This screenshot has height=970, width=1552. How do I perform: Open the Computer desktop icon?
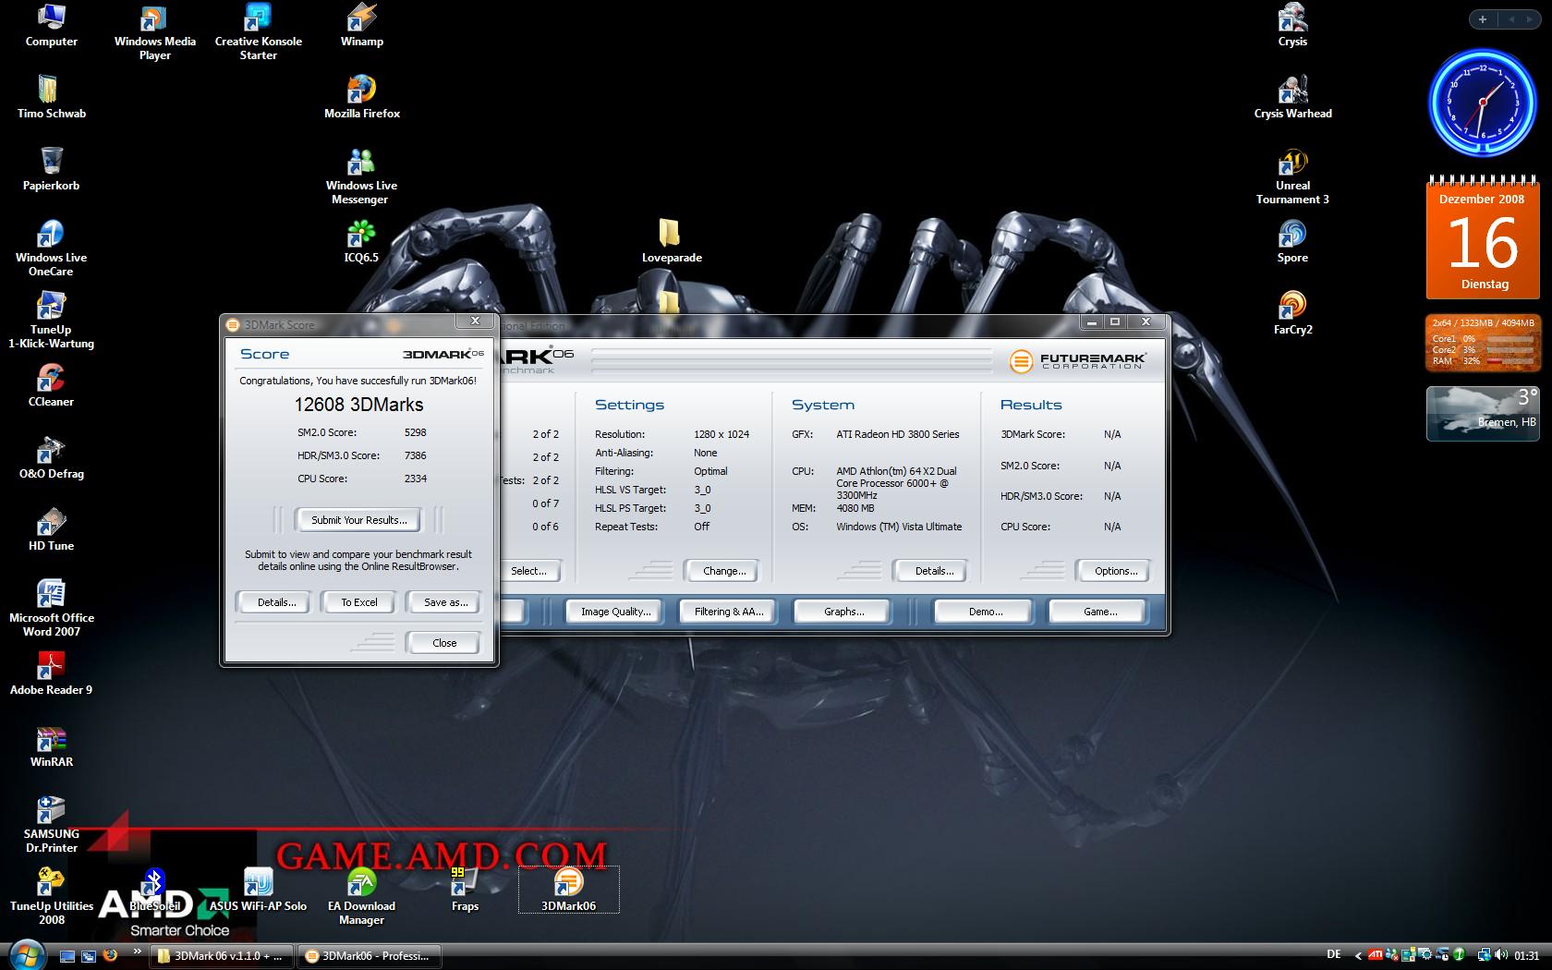pos(51,25)
